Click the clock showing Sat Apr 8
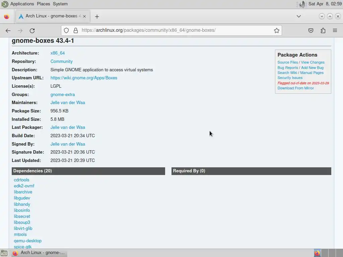Image resolution: width=343 pixels, height=257 pixels. [x=325, y=4]
